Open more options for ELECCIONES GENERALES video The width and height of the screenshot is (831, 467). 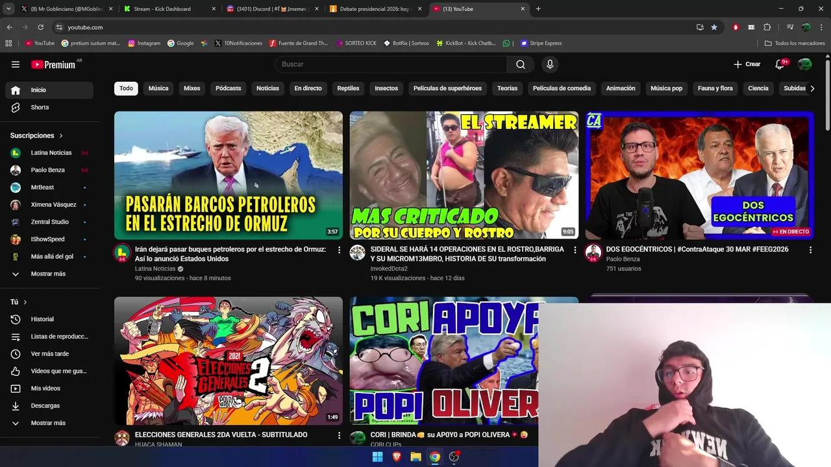(x=339, y=435)
